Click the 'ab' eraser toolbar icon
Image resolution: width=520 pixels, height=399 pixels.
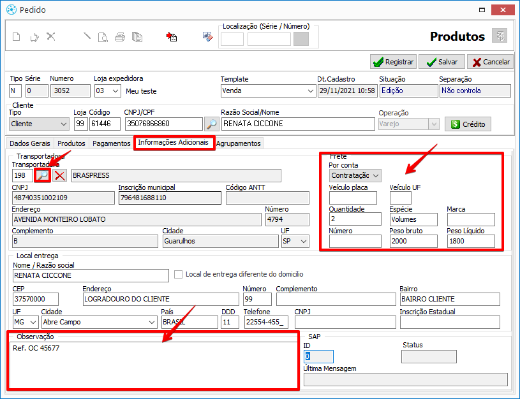point(207,36)
